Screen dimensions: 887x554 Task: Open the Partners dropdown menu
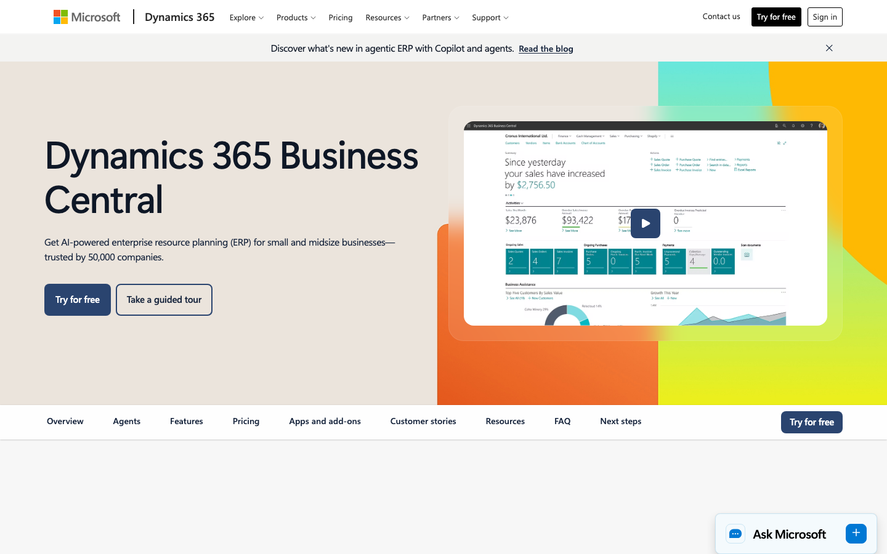pos(440,17)
